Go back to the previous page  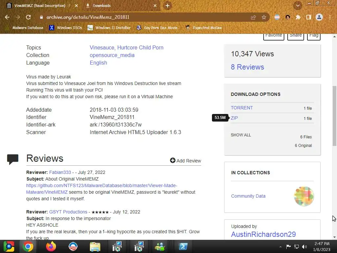(x=7, y=17)
